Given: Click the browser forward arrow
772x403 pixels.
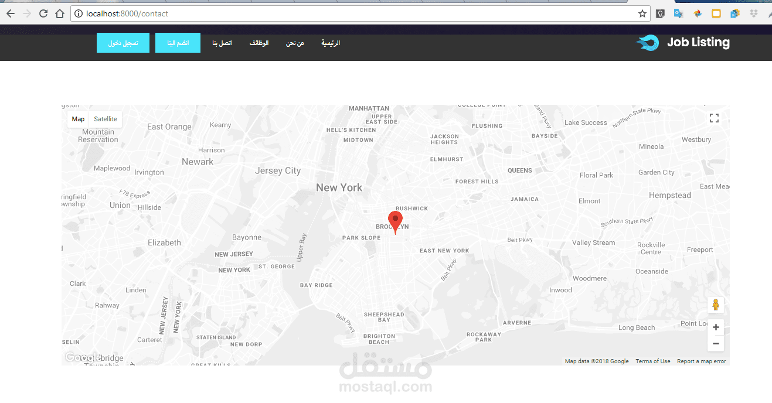Looking at the screenshot, I should point(26,13).
